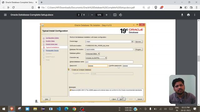Open Zoom app from taskbar
200x112 pixels.
click(x=27, y=109)
